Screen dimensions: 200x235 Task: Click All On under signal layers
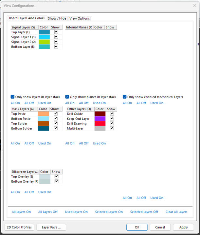pos(15,103)
